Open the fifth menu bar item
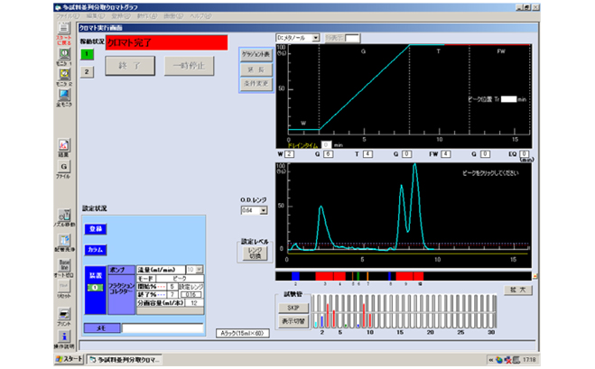 coord(173,16)
